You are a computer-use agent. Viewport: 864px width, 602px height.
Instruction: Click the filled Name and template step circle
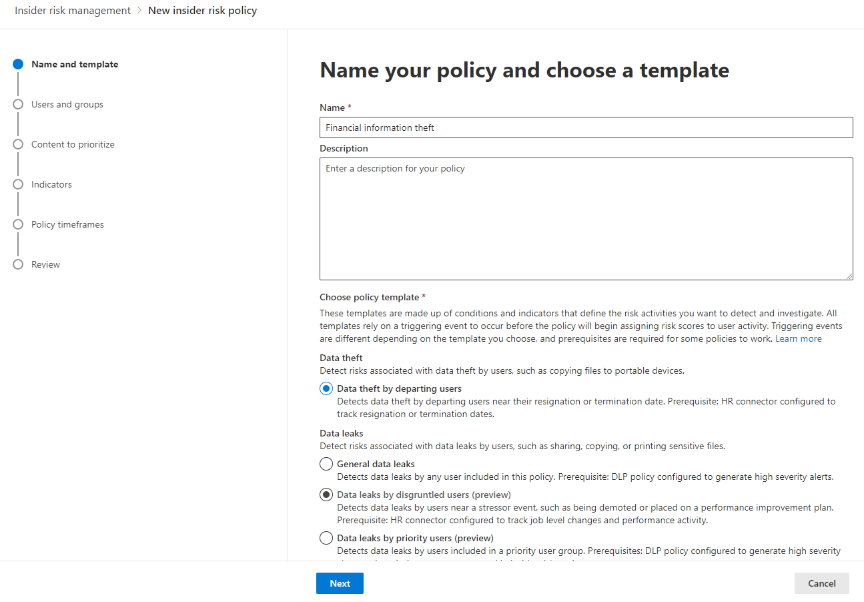point(18,64)
